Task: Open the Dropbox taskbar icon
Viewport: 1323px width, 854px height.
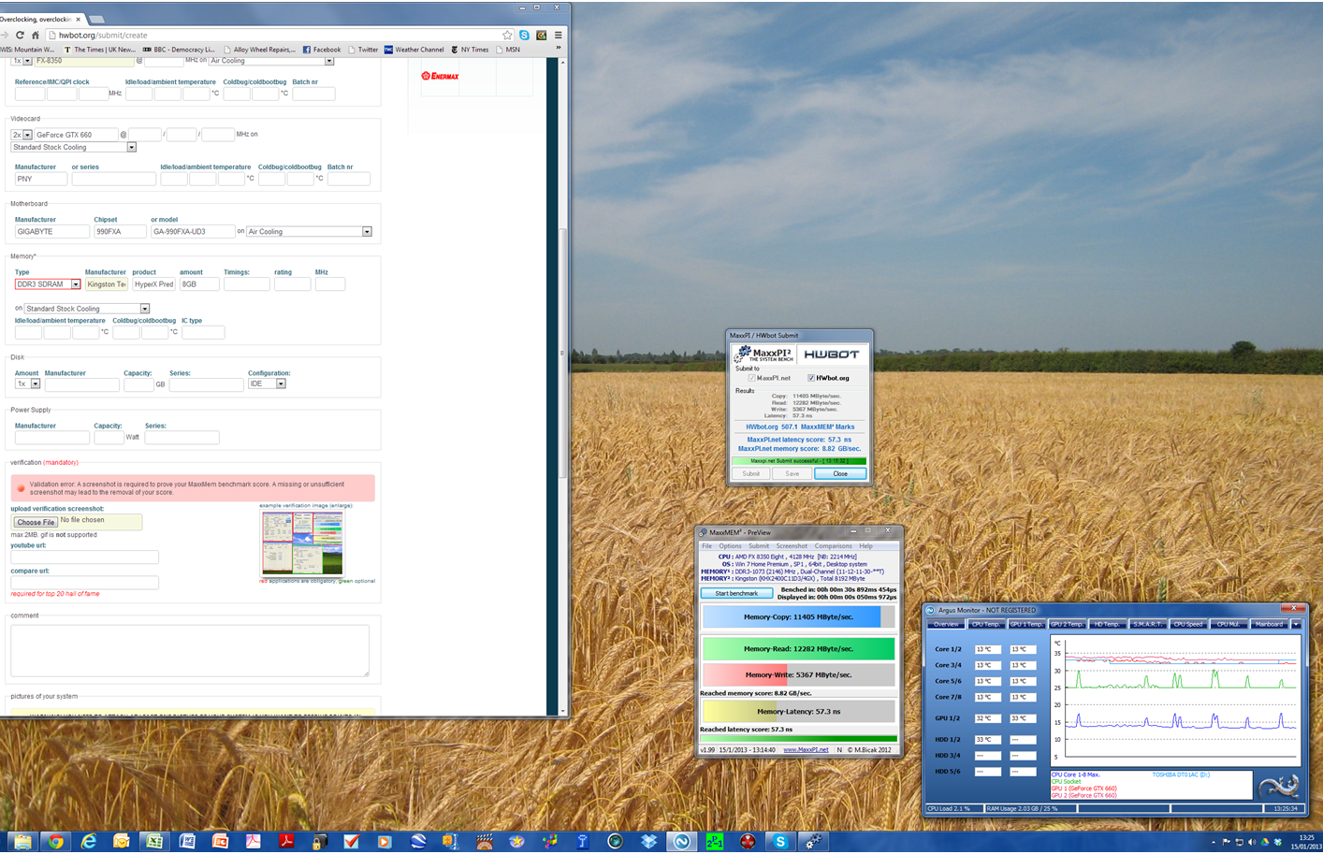Action: pos(649,841)
